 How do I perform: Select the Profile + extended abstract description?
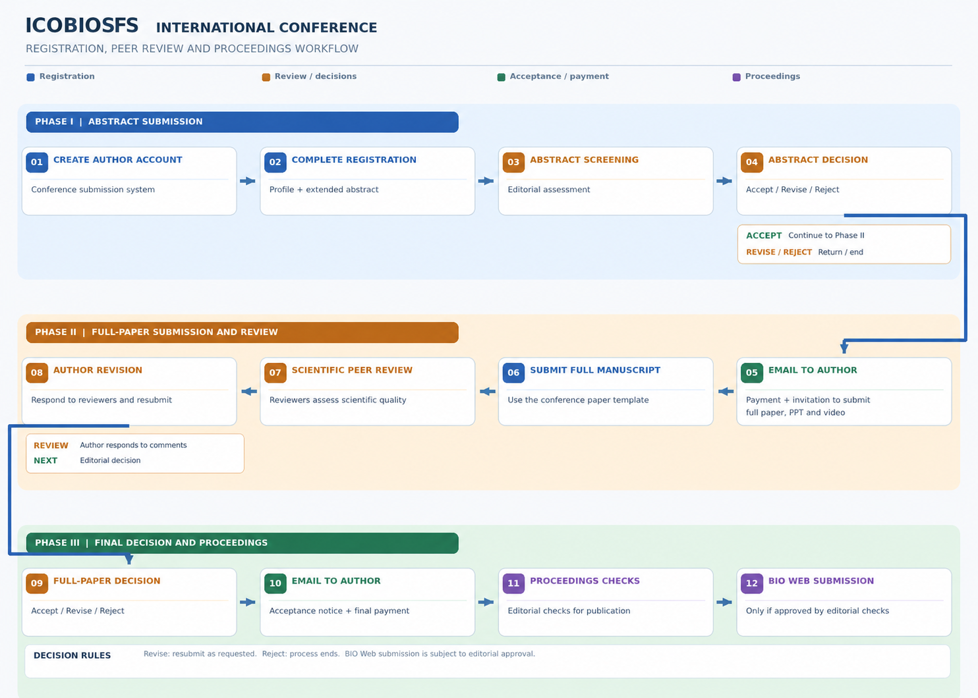point(324,190)
